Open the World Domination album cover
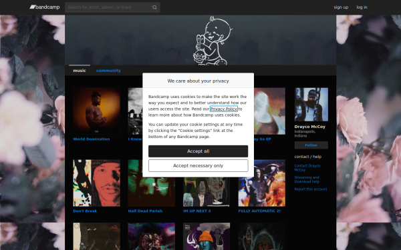The image size is (401, 250). pos(96,111)
